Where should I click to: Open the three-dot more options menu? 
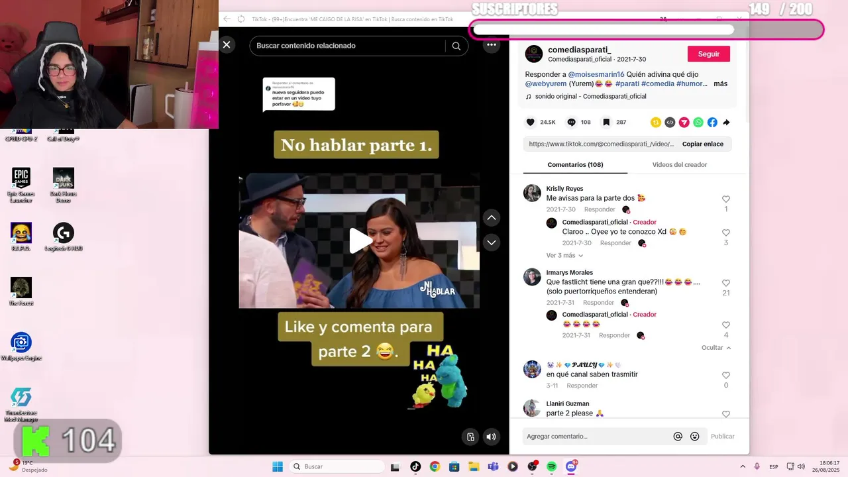click(491, 45)
